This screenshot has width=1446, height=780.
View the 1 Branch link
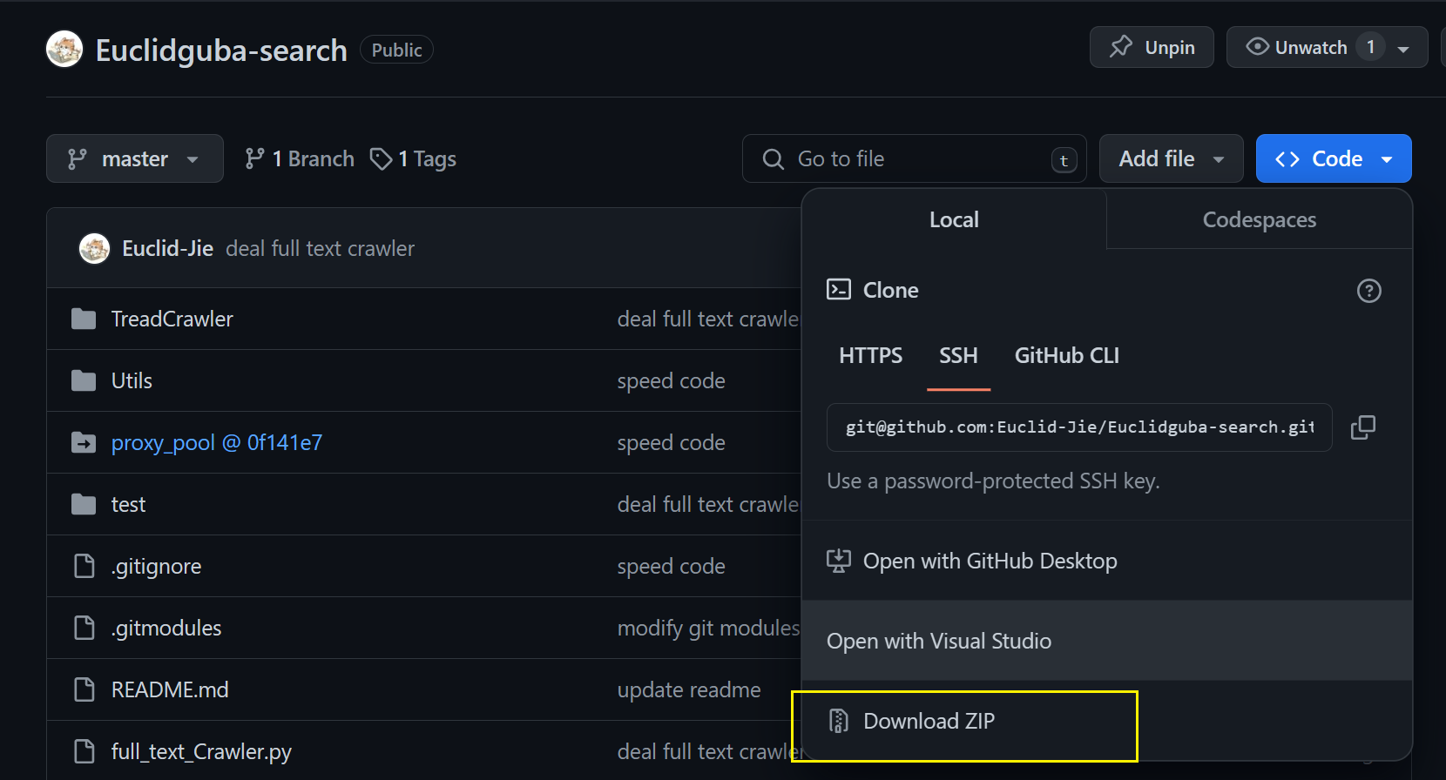pos(300,158)
